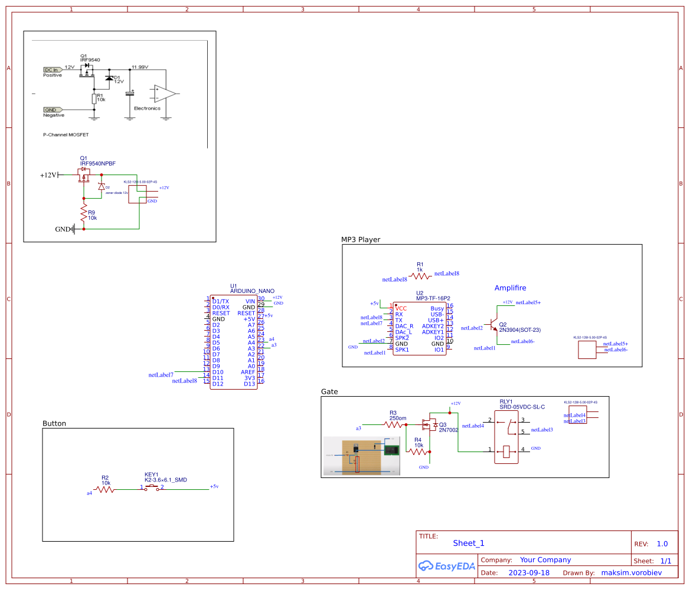
Task: Select the MP3-TF-16P2 chip U2
Action: tap(419, 327)
